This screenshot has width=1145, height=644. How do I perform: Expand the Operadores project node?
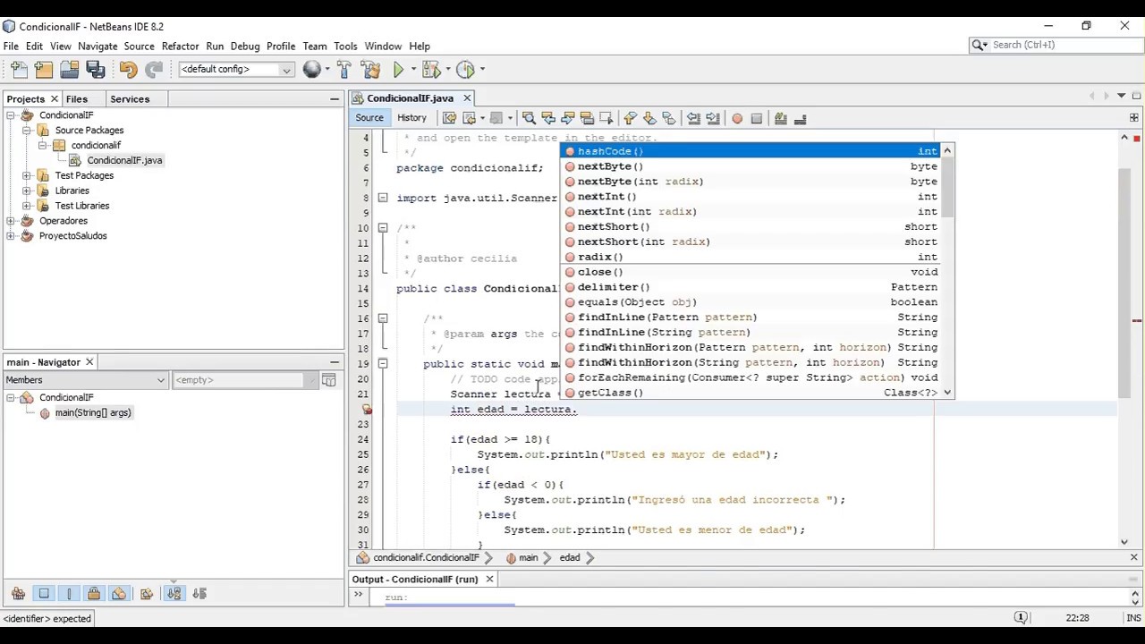(x=11, y=221)
